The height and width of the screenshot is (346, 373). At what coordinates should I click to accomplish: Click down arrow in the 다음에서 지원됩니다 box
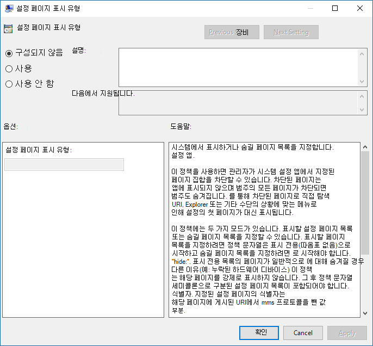(362, 110)
